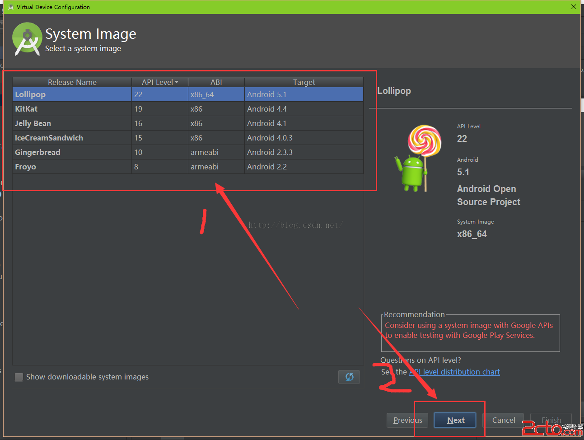Viewport: 584px width, 440px height.
Task: Click the Finish button
Action: (551, 420)
